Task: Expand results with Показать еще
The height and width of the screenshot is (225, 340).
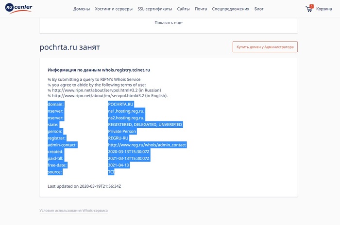Action: (x=169, y=23)
